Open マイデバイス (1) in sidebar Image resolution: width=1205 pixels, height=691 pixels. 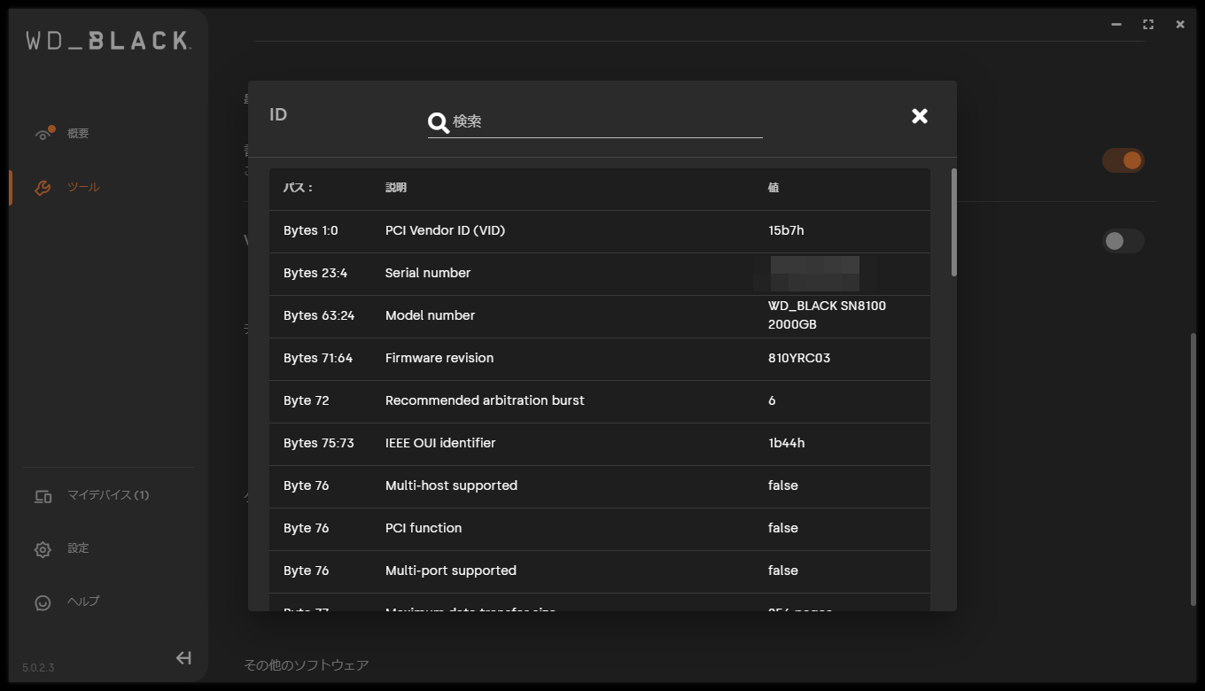[108, 495]
